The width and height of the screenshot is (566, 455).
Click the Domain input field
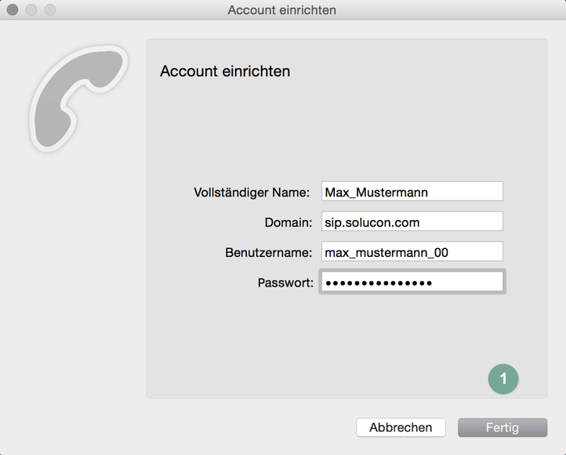click(411, 222)
